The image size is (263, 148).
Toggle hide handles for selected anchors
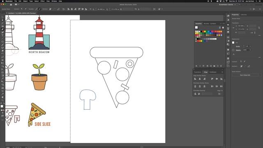tap(40, 9)
